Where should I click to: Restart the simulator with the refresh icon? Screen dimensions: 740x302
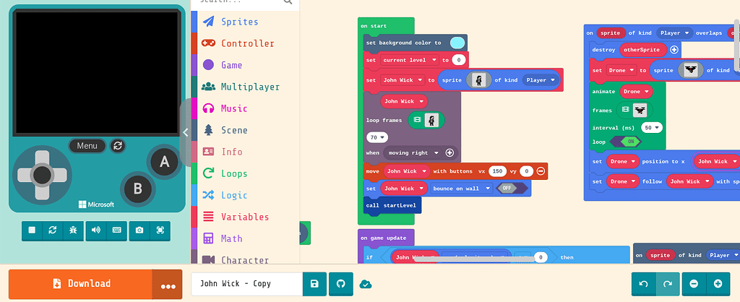coord(52,230)
